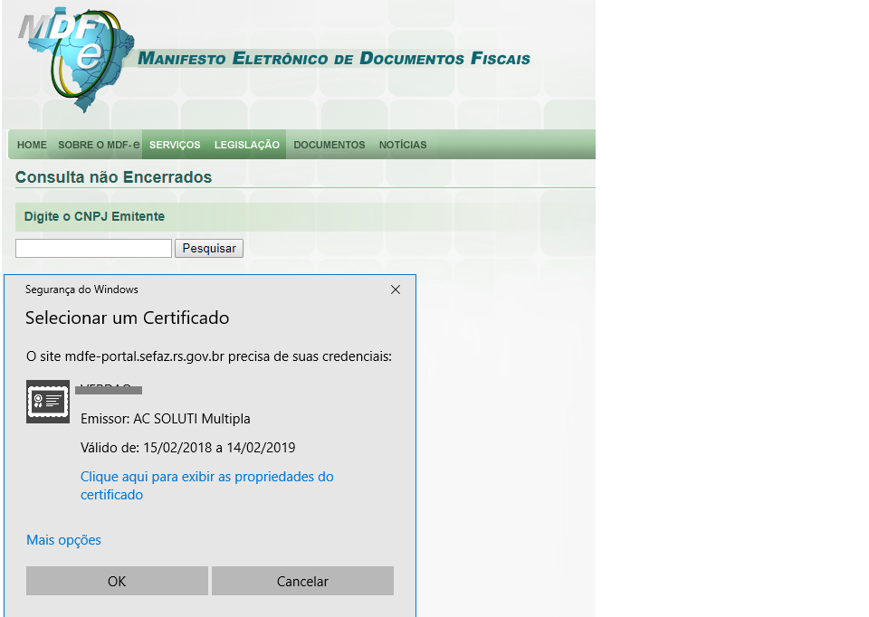The height and width of the screenshot is (617, 869).
Task: Open the NOTÍCIAS menu item
Action: (x=403, y=145)
